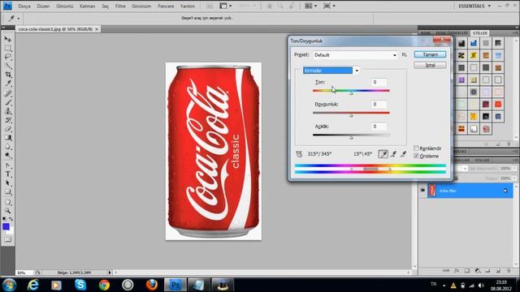Select the Pen tool
The width and height of the screenshot is (520, 292).
(7, 165)
